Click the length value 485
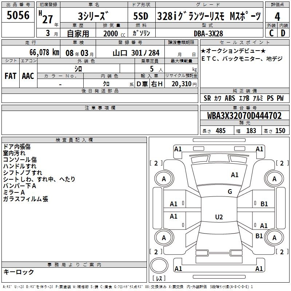 pyautogui.click(x=220, y=131)
